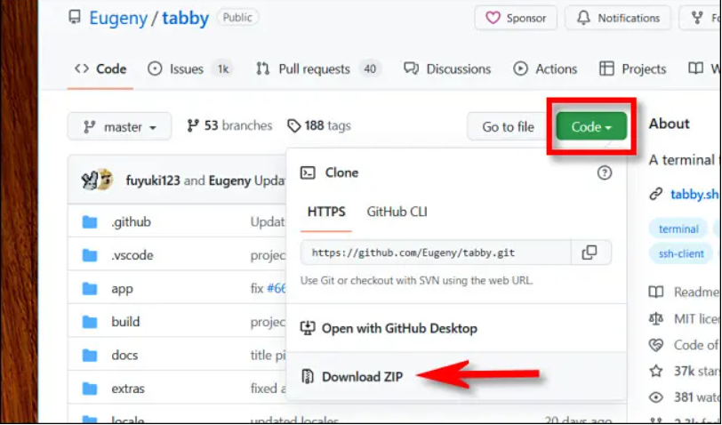
Task: Expand the master branch dropdown
Action: pyautogui.click(x=120, y=126)
